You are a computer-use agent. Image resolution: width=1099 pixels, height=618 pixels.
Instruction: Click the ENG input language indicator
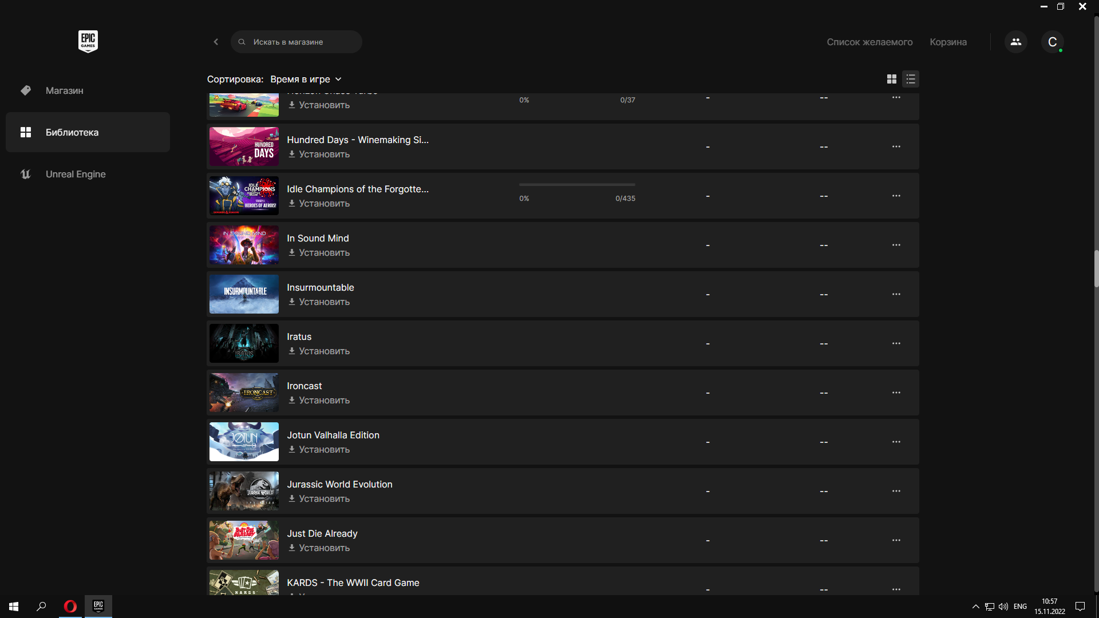[1020, 607]
